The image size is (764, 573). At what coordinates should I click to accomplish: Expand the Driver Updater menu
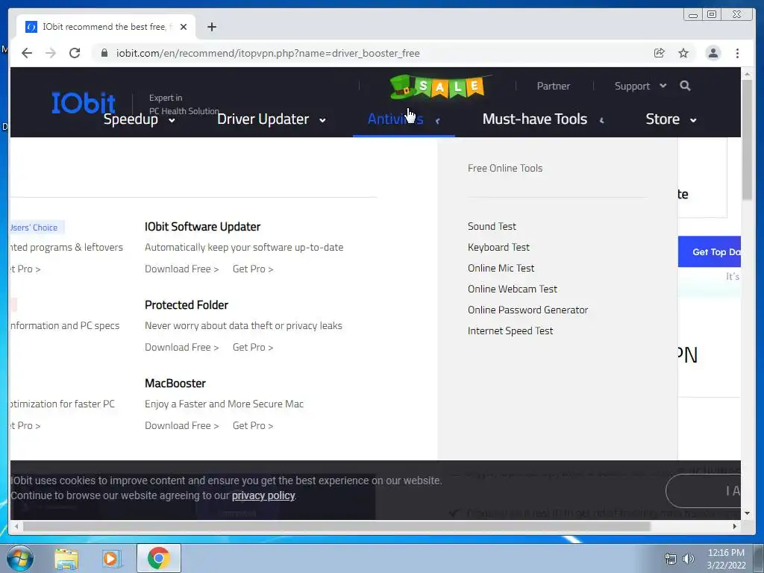(x=272, y=119)
